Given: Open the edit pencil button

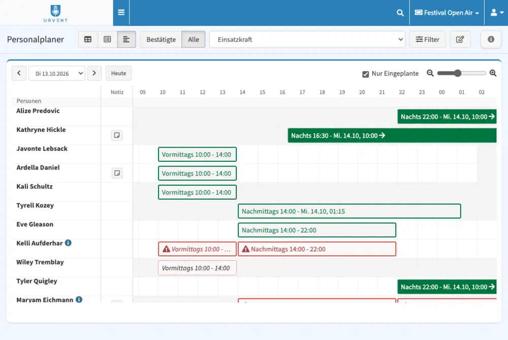Looking at the screenshot, I should pos(460,40).
